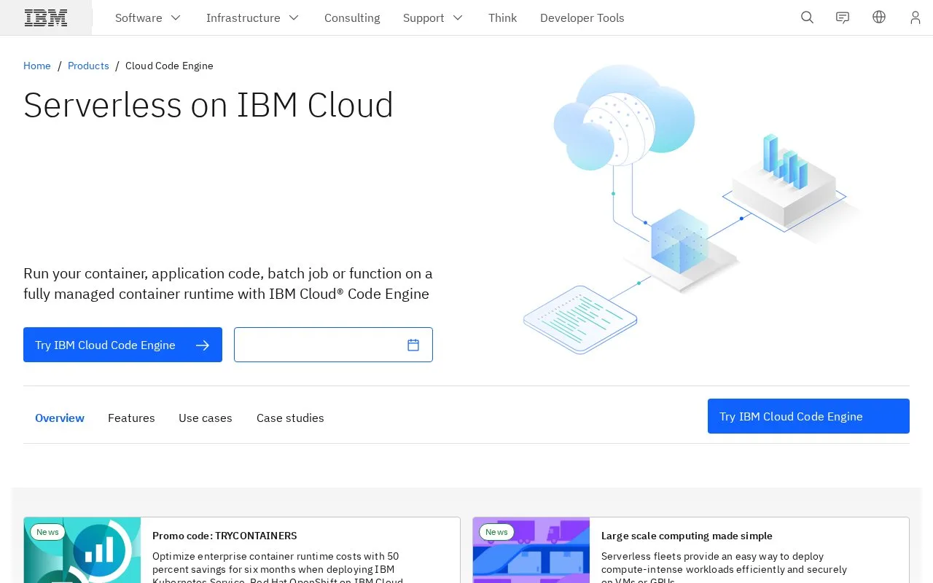Open the globe region selector icon
Screen dimensions: 933x583
click(x=879, y=17)
